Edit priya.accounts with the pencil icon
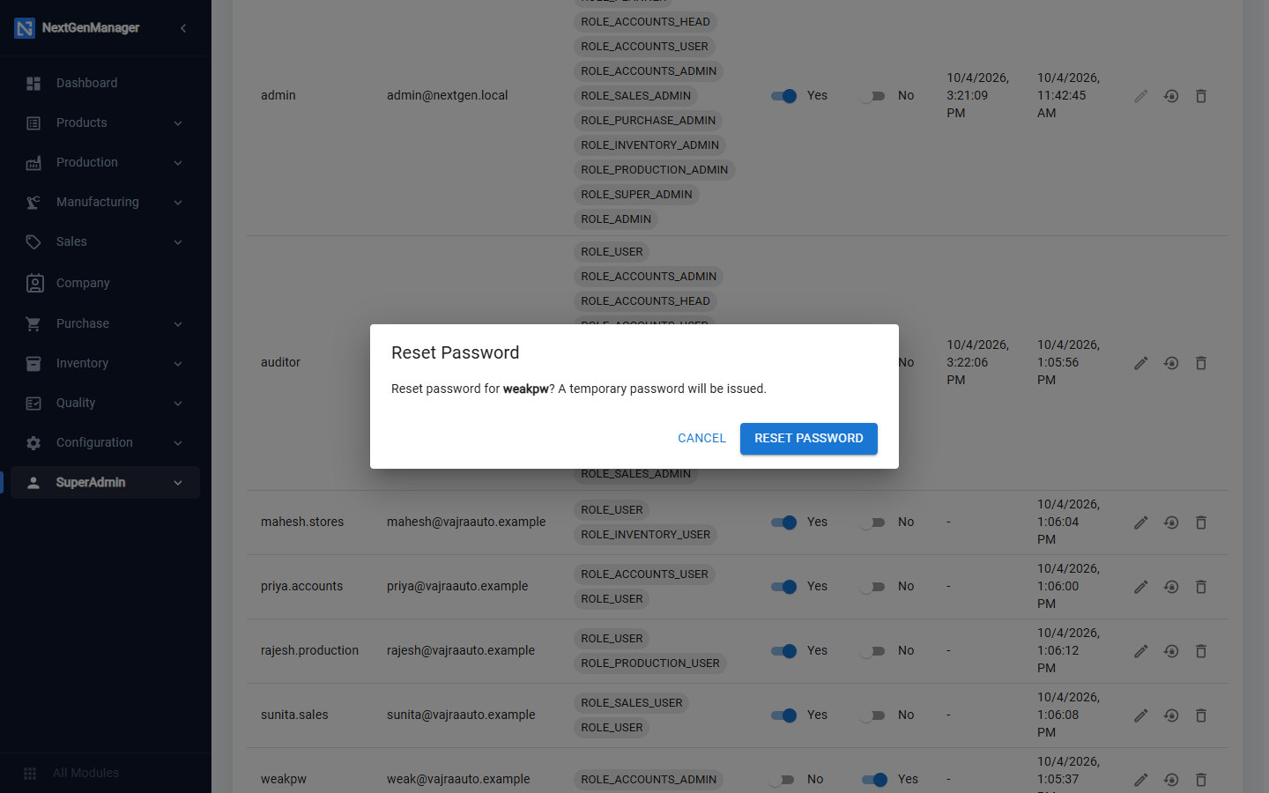This screenshot has width=1269, height=793. [1141, 587]
